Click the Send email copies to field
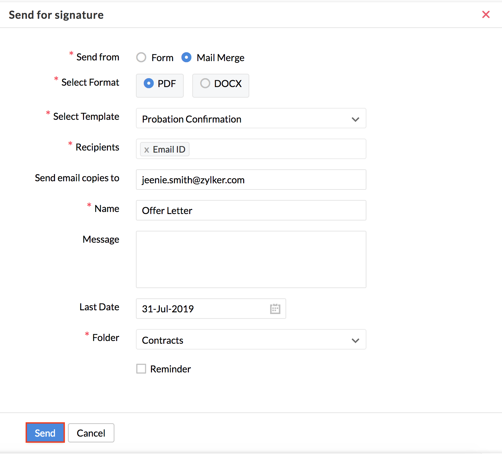This screenshot has height=454, width=502. click(x=251, y=180)
